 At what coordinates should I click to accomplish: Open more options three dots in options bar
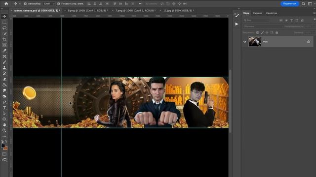(140, 3)
